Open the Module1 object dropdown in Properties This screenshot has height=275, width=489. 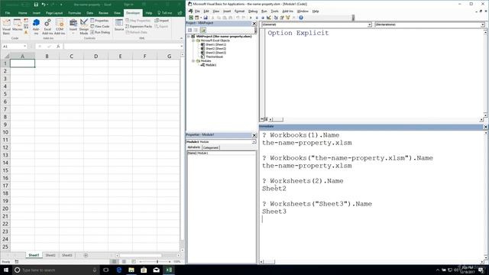point(254,142)
